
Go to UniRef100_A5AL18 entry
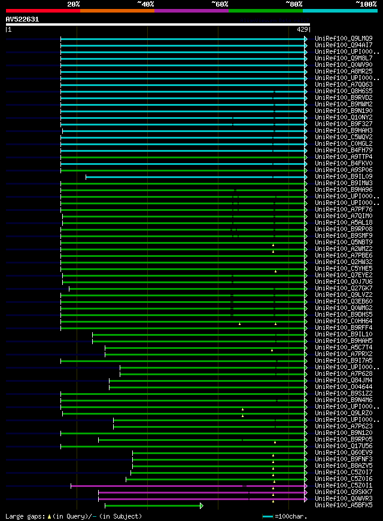click(x=344, y=223)
